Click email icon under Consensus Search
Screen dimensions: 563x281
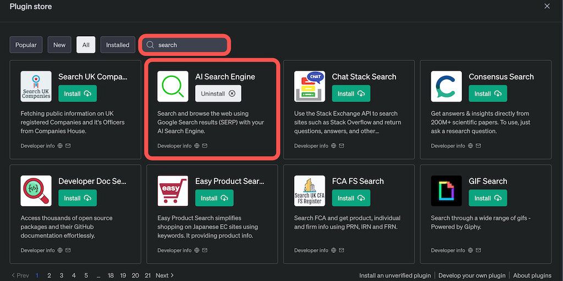478,146
